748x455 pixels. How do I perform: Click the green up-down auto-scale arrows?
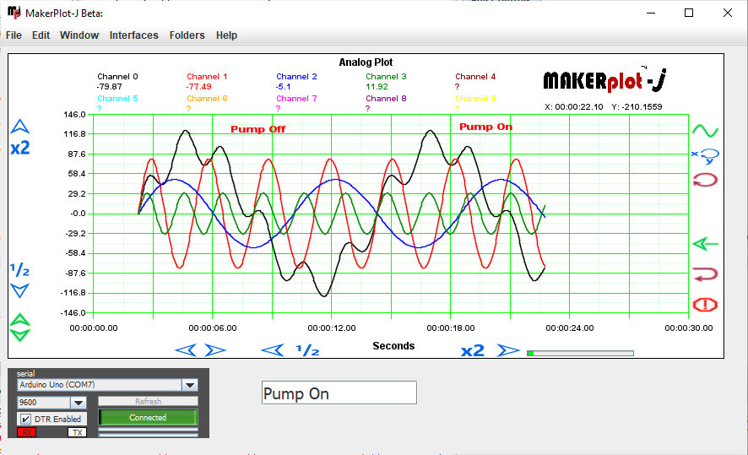[x=20, y=328]
